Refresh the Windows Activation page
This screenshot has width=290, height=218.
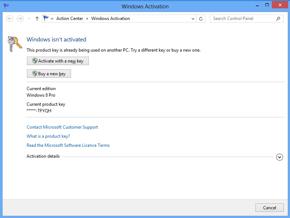tap(201, 19)
